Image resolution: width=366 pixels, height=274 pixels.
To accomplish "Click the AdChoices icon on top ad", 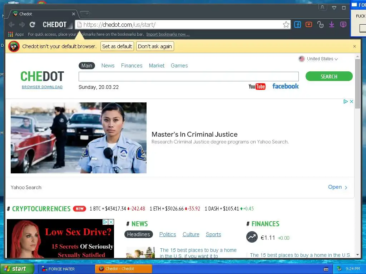I will pyautogui.click(x=346, y=102).
